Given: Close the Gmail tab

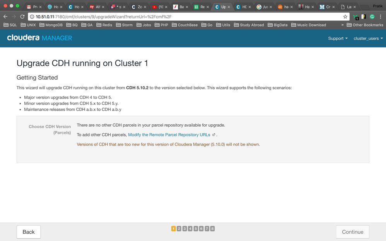Looking at the screenshot, I should [40, 7].
